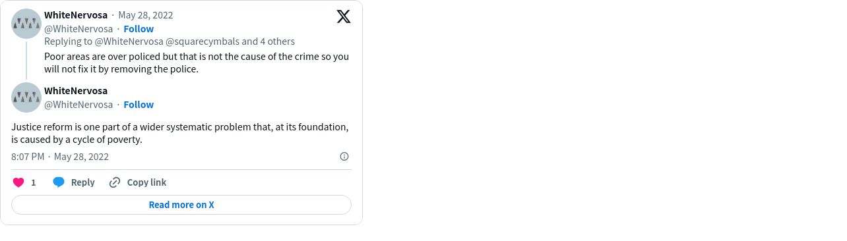The height and width of the screenshot is (241, 847).
Task: Click the copy link chain icon
Action: pos(115,182)
